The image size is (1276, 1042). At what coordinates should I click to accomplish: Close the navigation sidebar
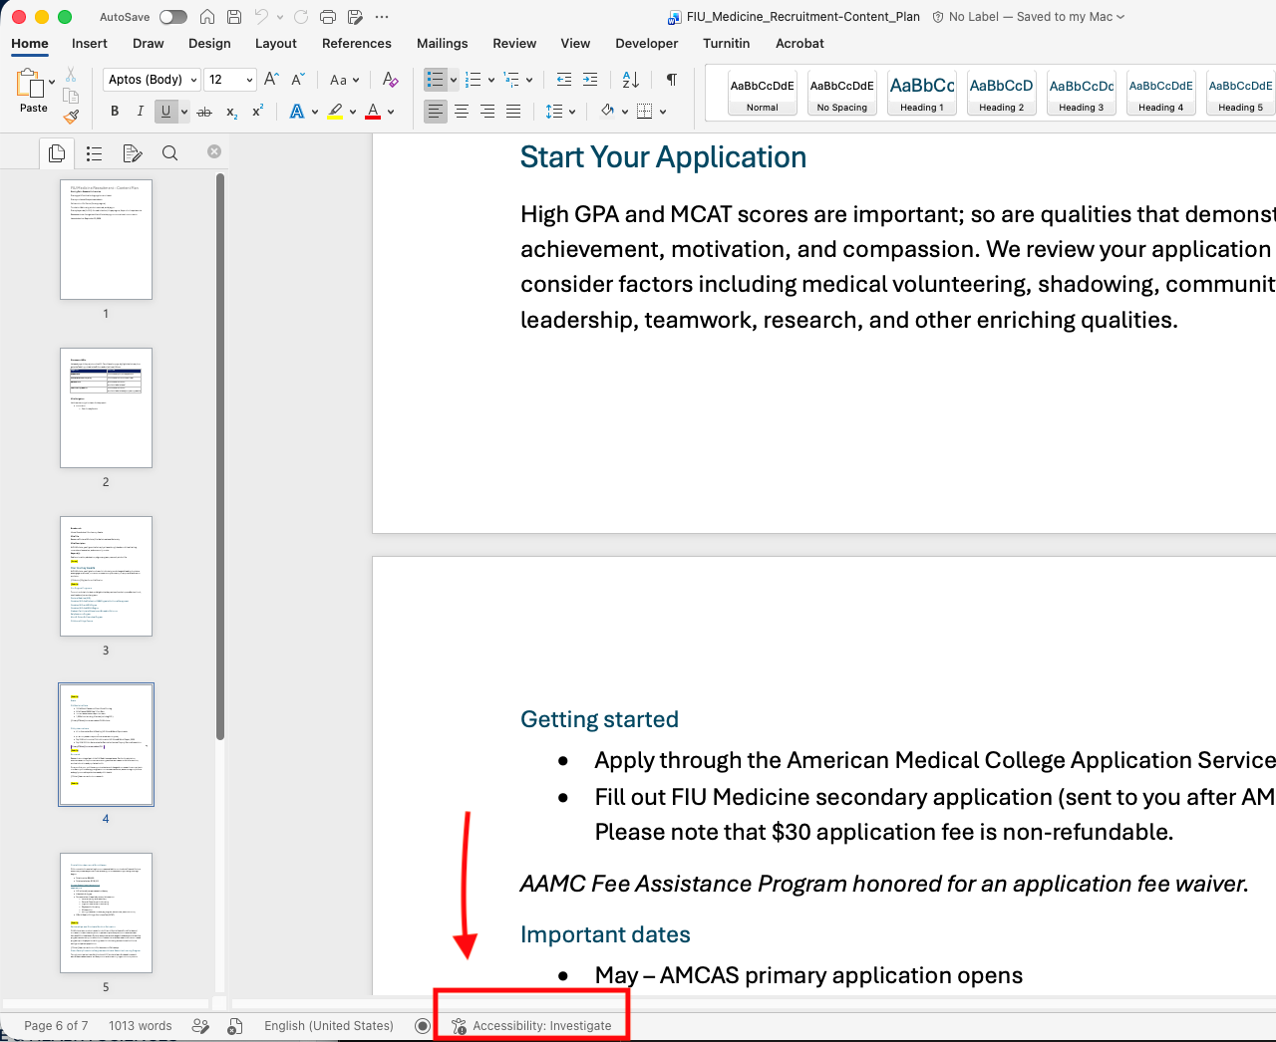click(x=214, y=151)
